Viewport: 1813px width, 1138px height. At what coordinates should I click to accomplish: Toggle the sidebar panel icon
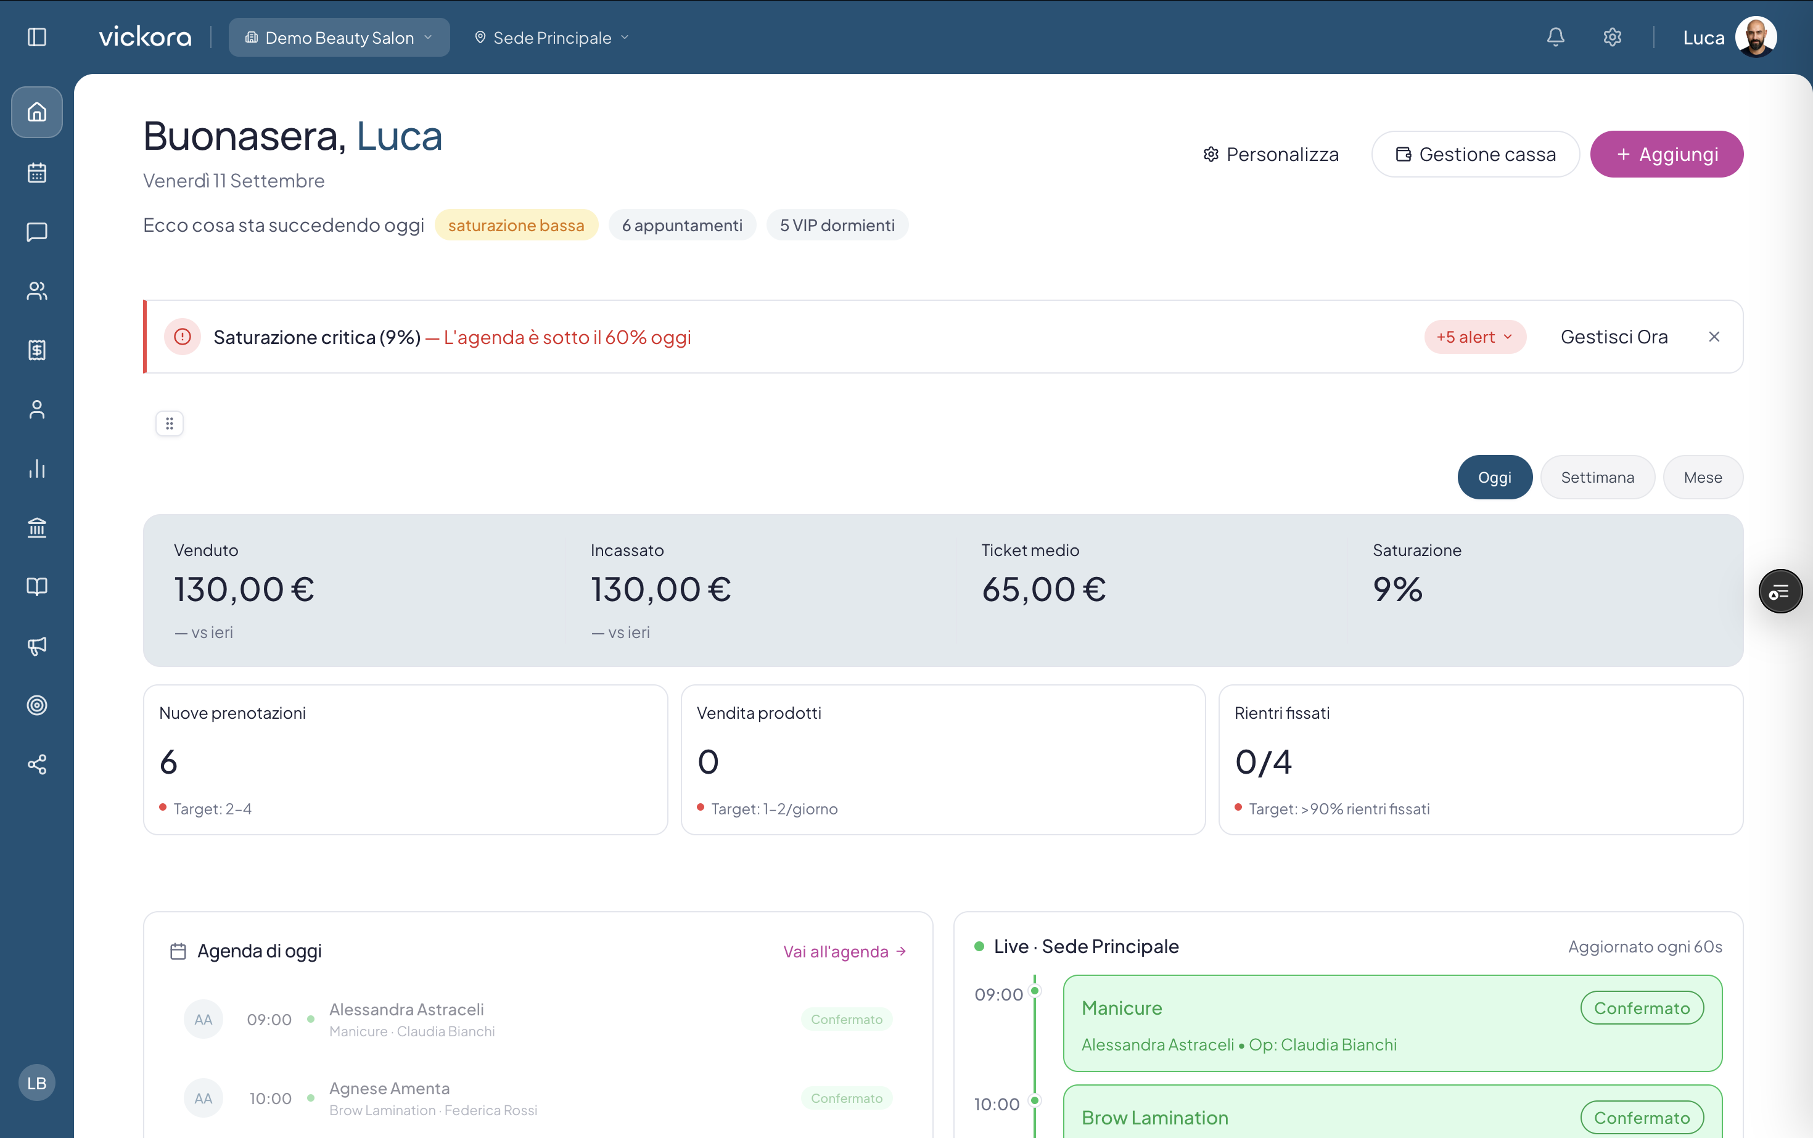point(37,37)
